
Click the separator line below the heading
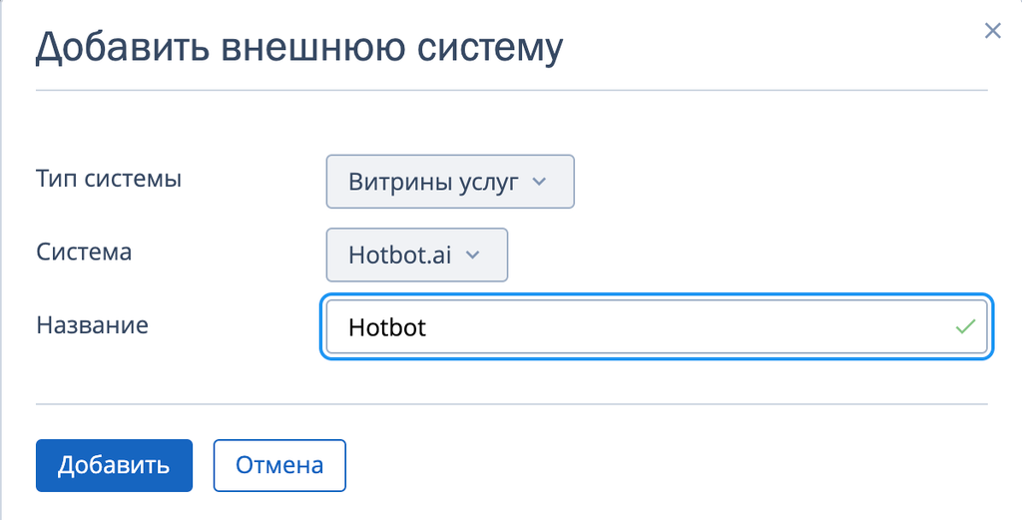coord(511,91)
